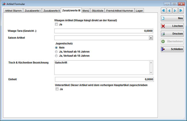
Task: Switch to the Menü tab
Action: click(x=86, y=11)
